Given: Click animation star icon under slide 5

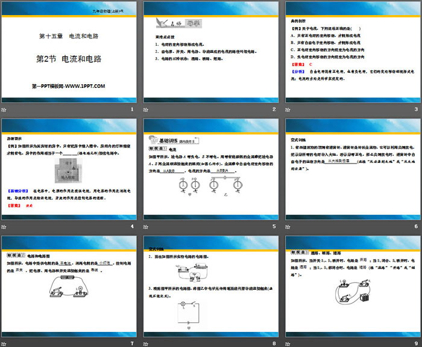Looking at the screenshot, I should tap(146, 227).
